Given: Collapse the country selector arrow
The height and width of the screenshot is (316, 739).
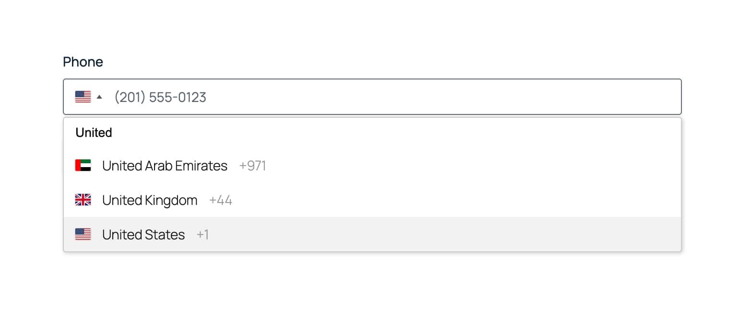Looking at the screenshot, I should 99,97.
